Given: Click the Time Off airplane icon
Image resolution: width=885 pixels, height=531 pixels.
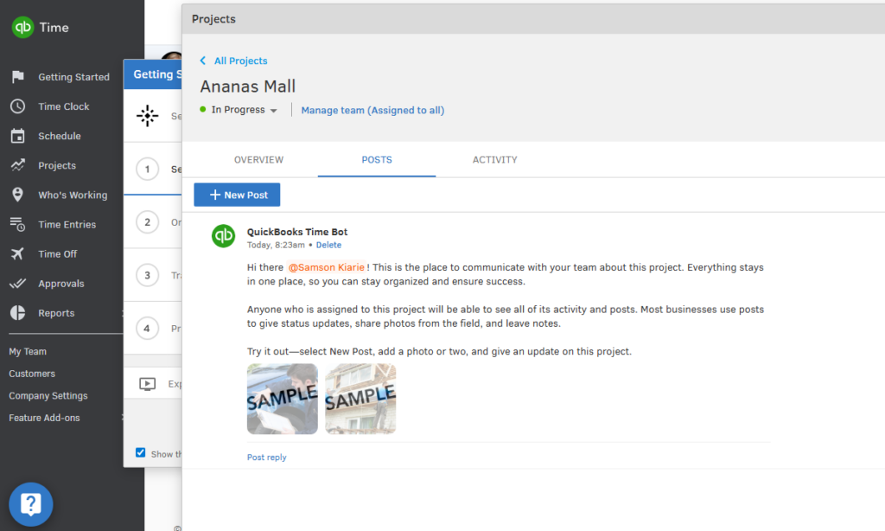Looking at the screenshot, I should tap(18, 253).
